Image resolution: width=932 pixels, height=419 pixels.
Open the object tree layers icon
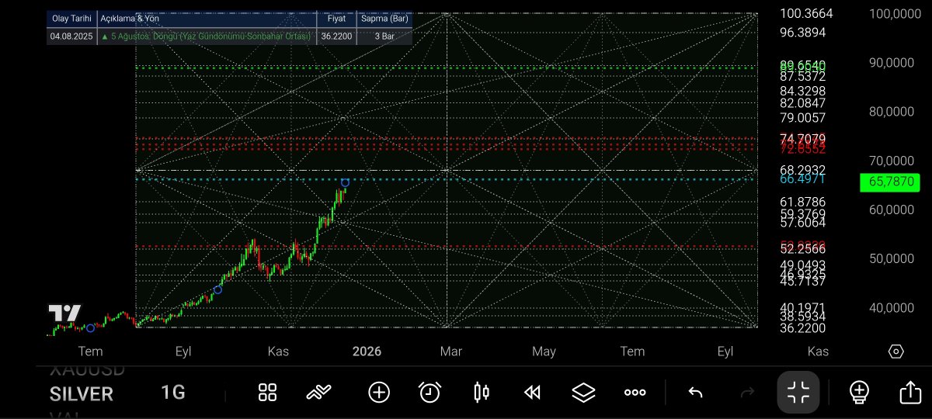point(583,393)
